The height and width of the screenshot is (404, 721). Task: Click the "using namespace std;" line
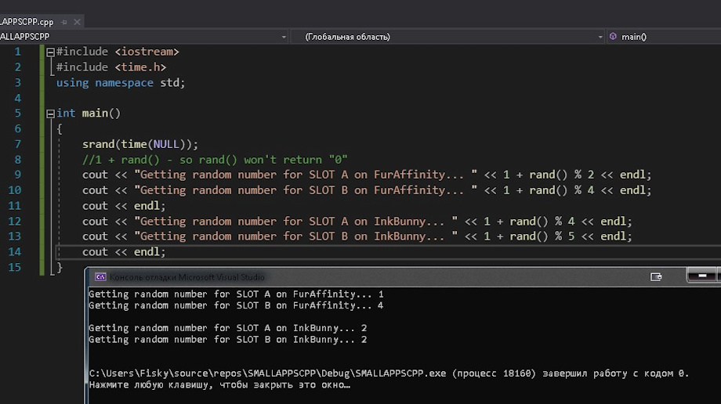[121, 83]
